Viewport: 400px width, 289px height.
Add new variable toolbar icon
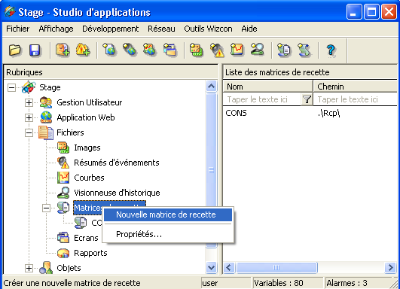63,50
